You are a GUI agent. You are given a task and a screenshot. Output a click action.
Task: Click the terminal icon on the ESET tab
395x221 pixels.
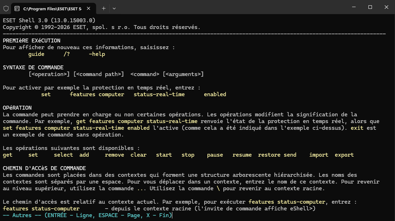click(x=17, y=8)
